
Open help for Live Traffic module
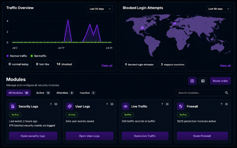tap(162, 104)
